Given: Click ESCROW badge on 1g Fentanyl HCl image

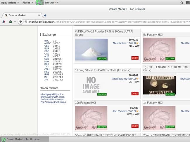Looking at the screenshot, I should tap(170, 127).
